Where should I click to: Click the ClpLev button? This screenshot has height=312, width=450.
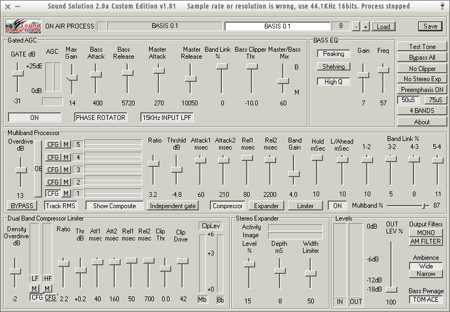[x=210, y=226]
